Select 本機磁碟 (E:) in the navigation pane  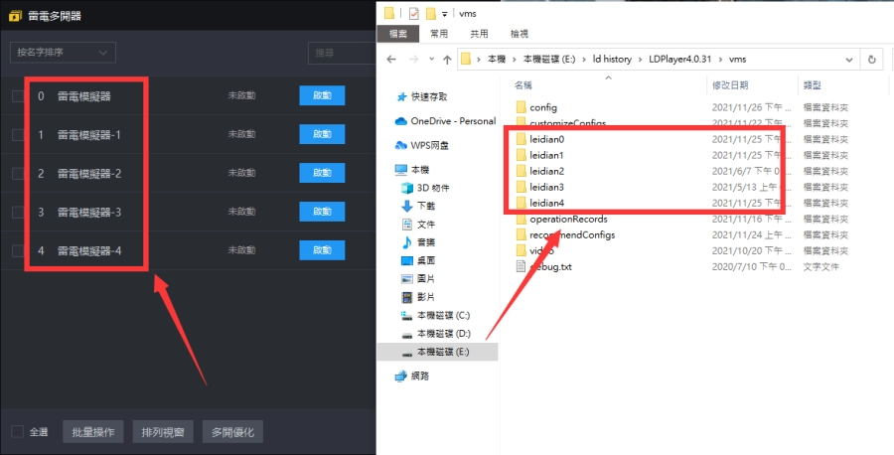click(x=437, y=352)
